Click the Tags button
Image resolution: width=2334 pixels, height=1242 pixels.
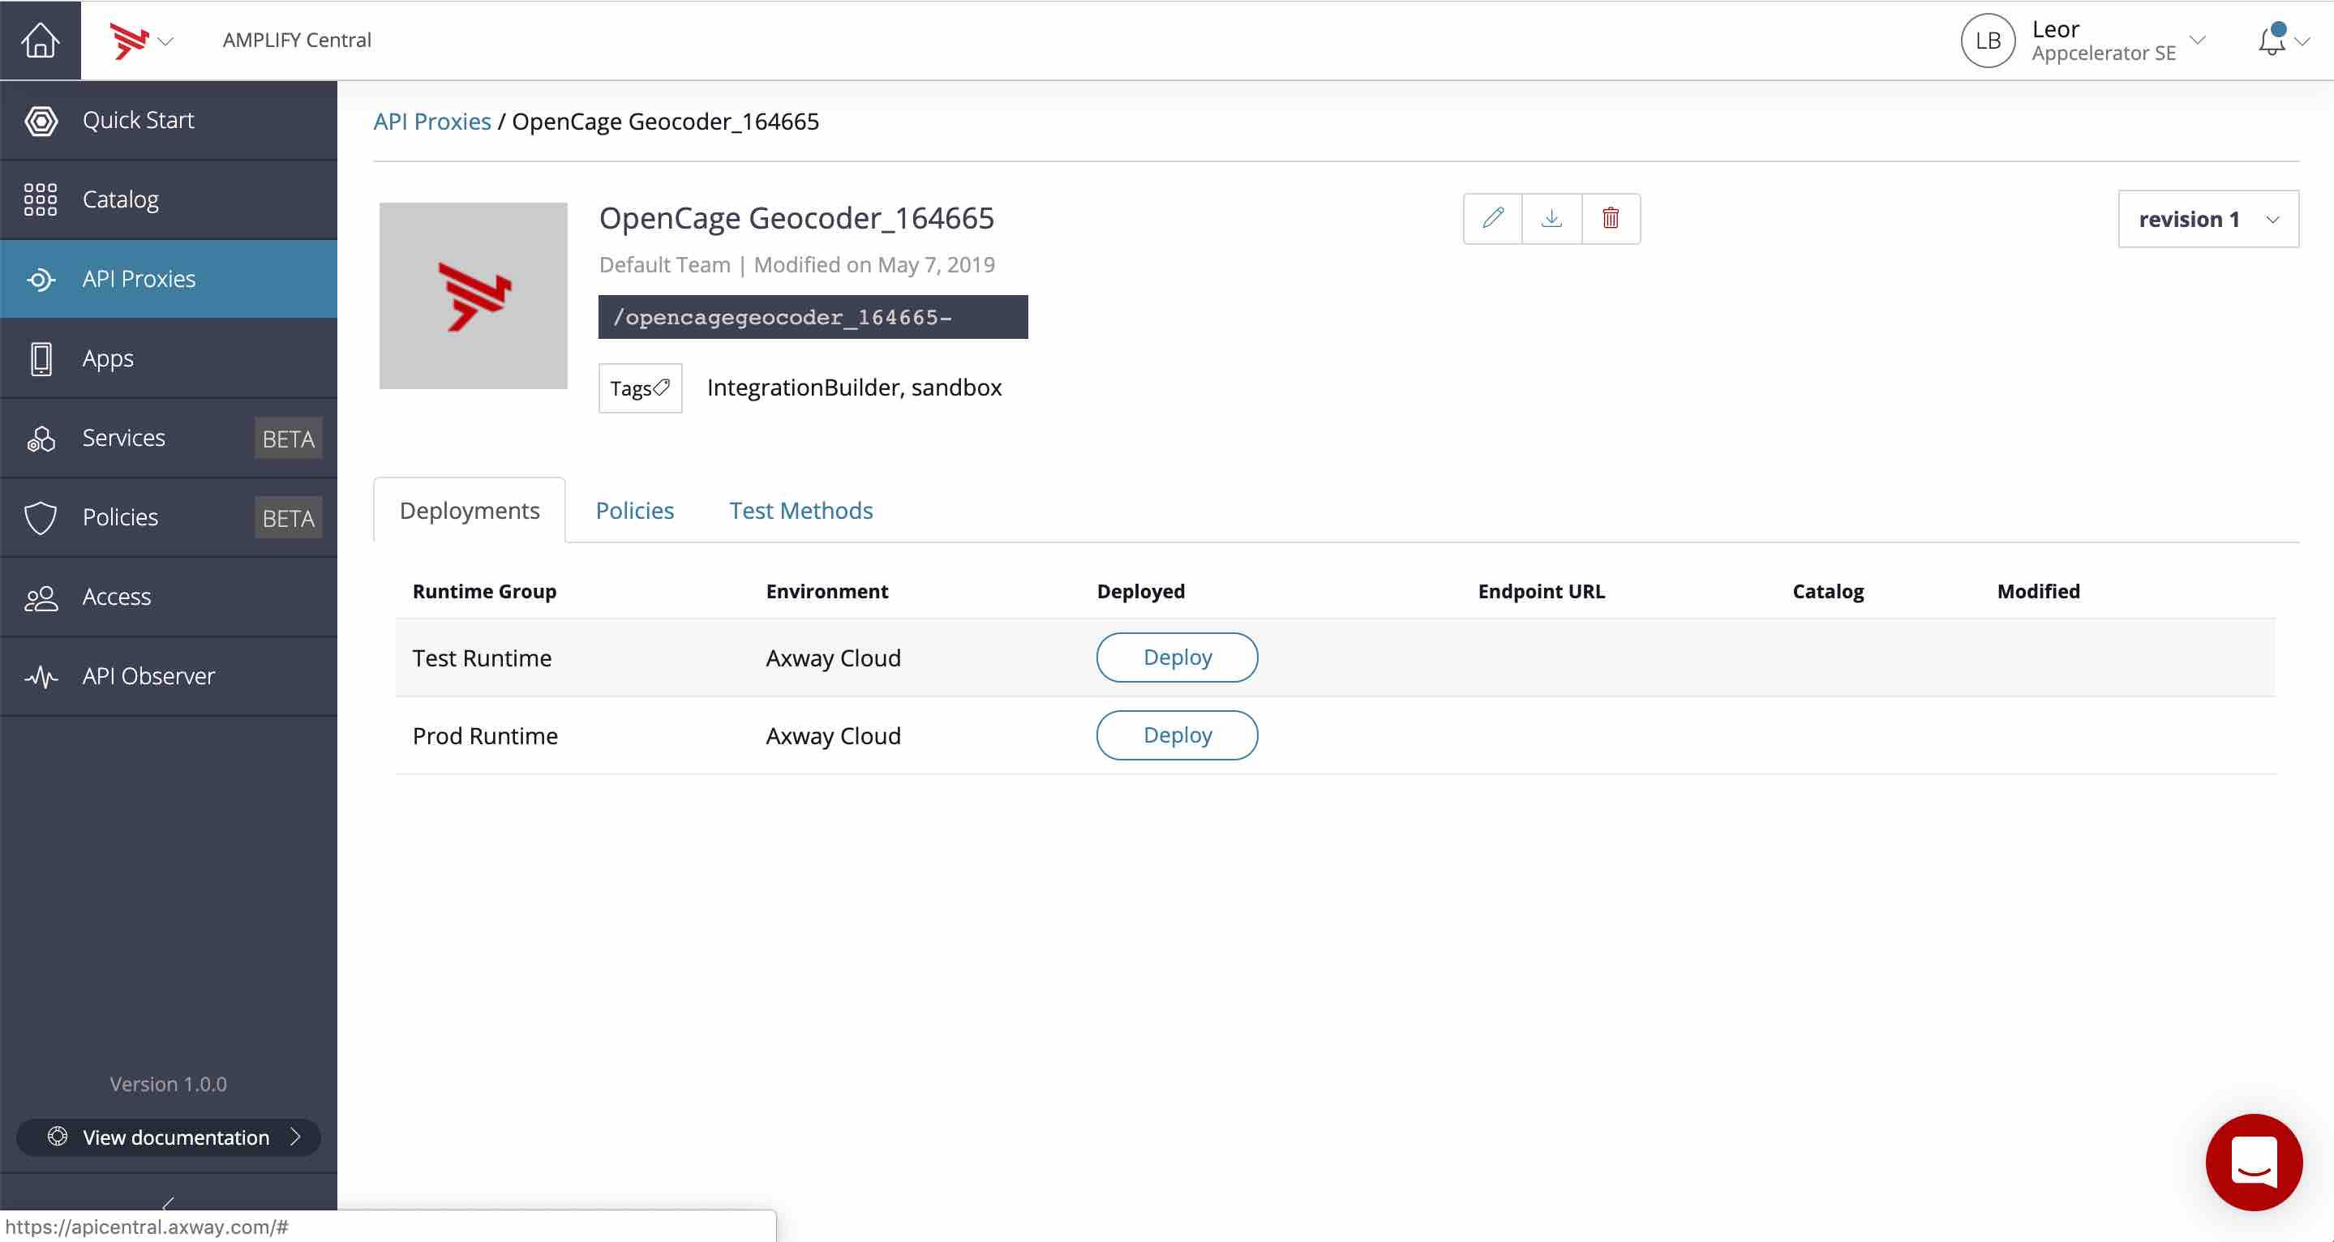(x=640, y=388)
